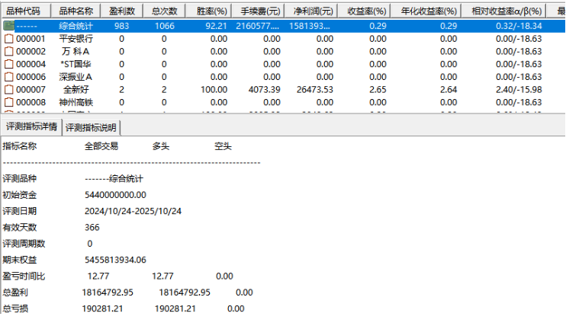Sort by the 品种代码 column header

point(26,11)
